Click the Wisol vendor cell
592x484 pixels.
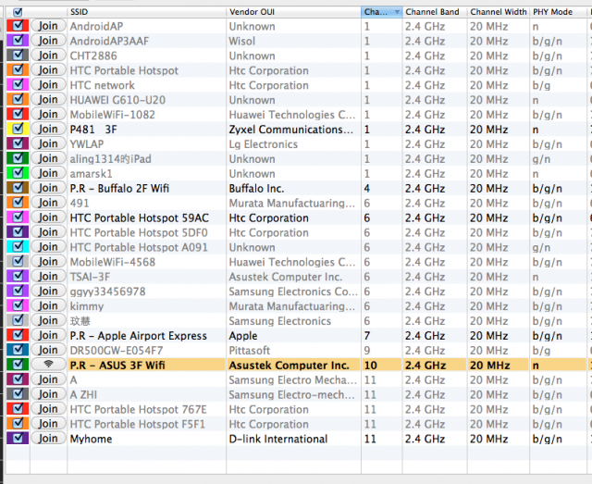pos(242,42)
